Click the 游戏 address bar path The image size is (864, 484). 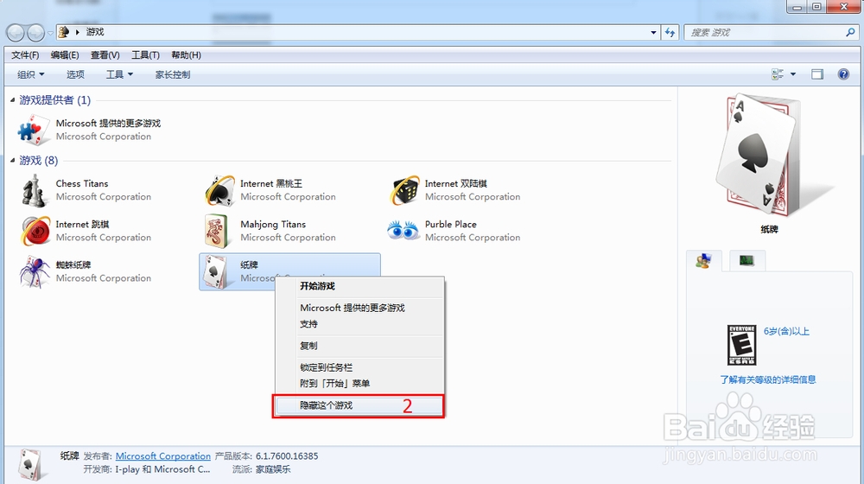coord(95,32)
